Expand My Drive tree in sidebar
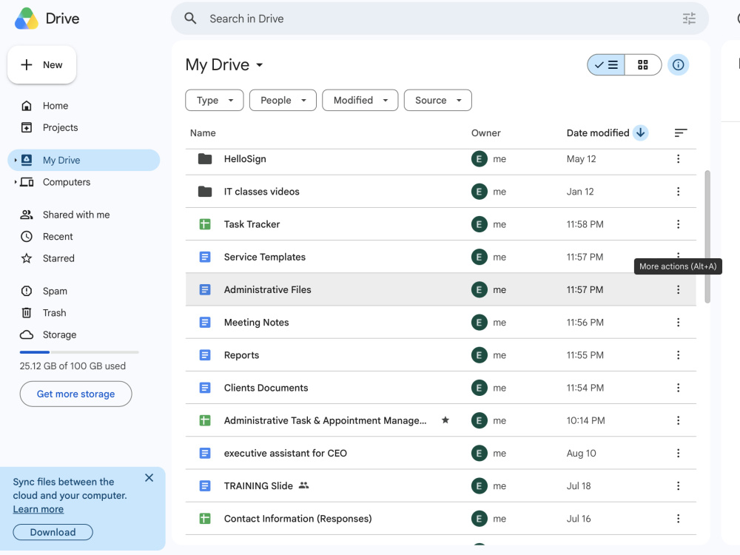The height and width of the screenshot is (555, 740). 15,161
